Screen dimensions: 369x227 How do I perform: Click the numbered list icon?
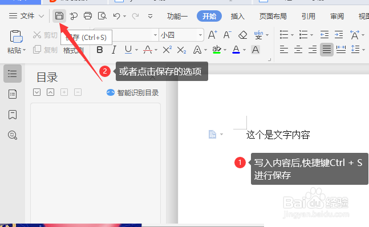coord(303,35)
